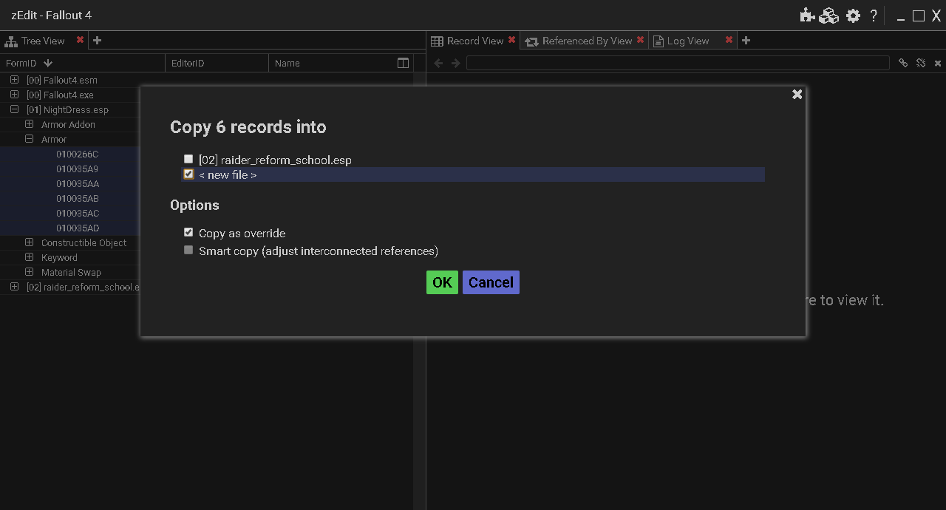Open the settings gear icon
The width and height of the screenshot is (946, 510).
coord(854,16)
